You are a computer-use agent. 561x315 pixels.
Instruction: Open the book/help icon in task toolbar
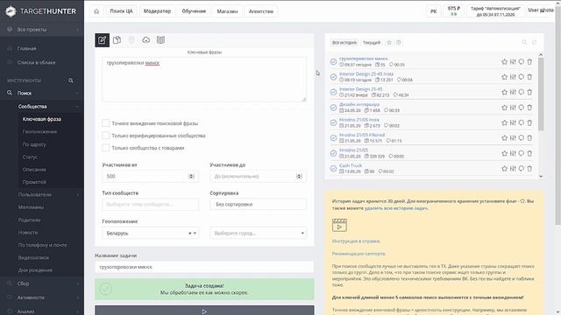point(160,40)
